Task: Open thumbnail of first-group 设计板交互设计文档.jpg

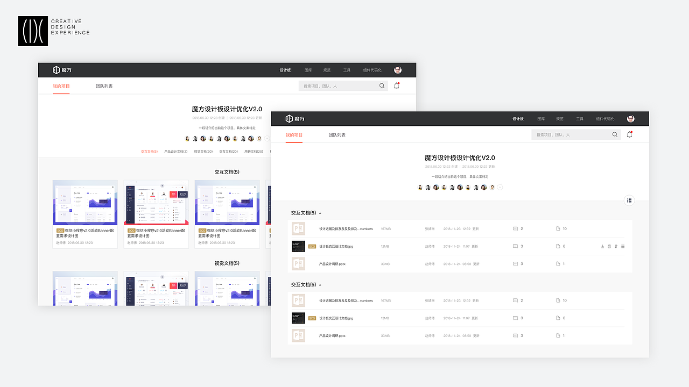Action: tap(298, 246)
